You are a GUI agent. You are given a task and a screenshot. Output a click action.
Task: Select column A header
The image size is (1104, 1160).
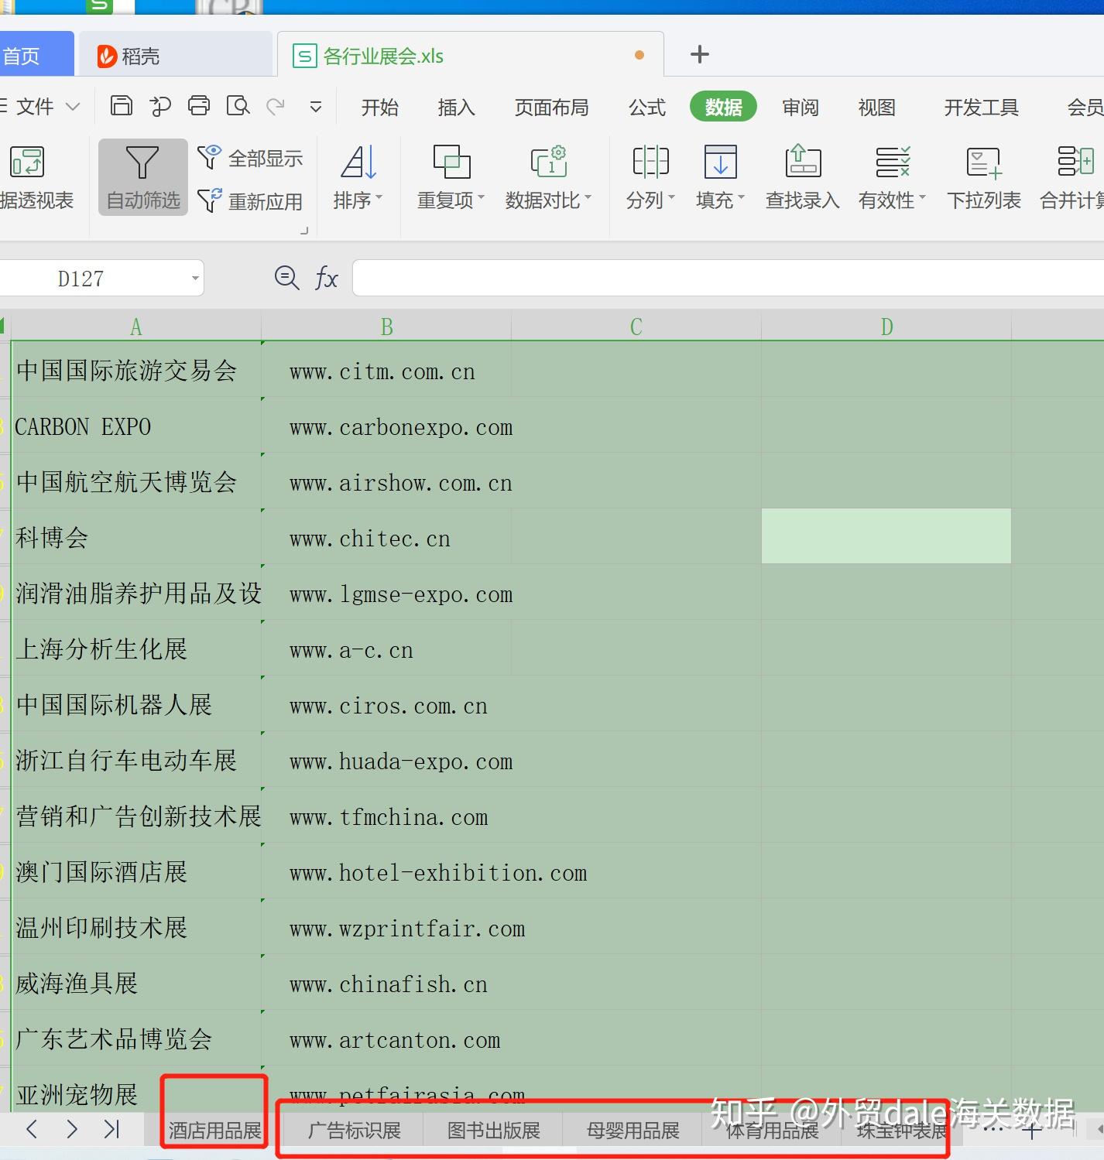(x=136, y=327)
